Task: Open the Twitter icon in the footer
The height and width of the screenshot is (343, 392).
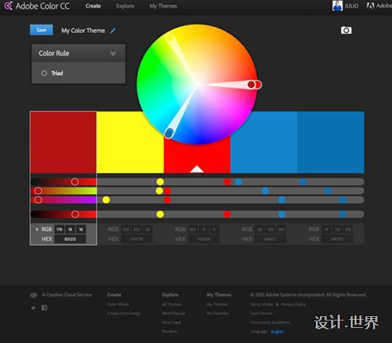Action: (33, 307)
